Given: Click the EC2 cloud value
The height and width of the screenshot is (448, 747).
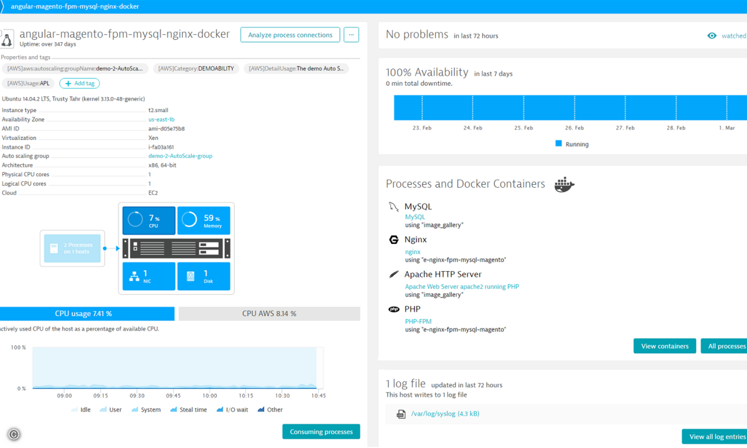Looking at the screenshot, I should pos(153,193).
